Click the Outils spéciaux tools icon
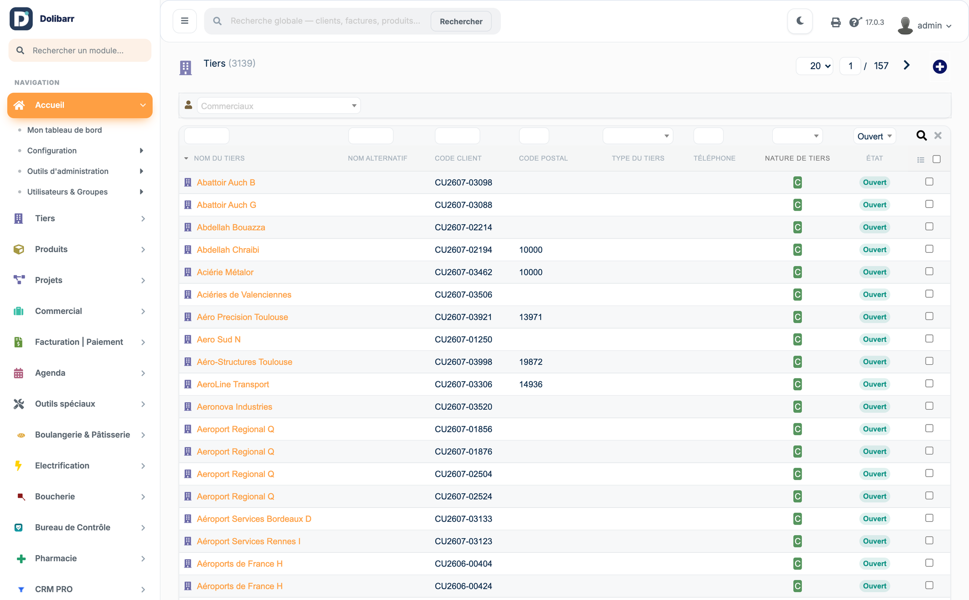This screenshot has width=969, height=600. pyautogui.click(x=19, y=404)
